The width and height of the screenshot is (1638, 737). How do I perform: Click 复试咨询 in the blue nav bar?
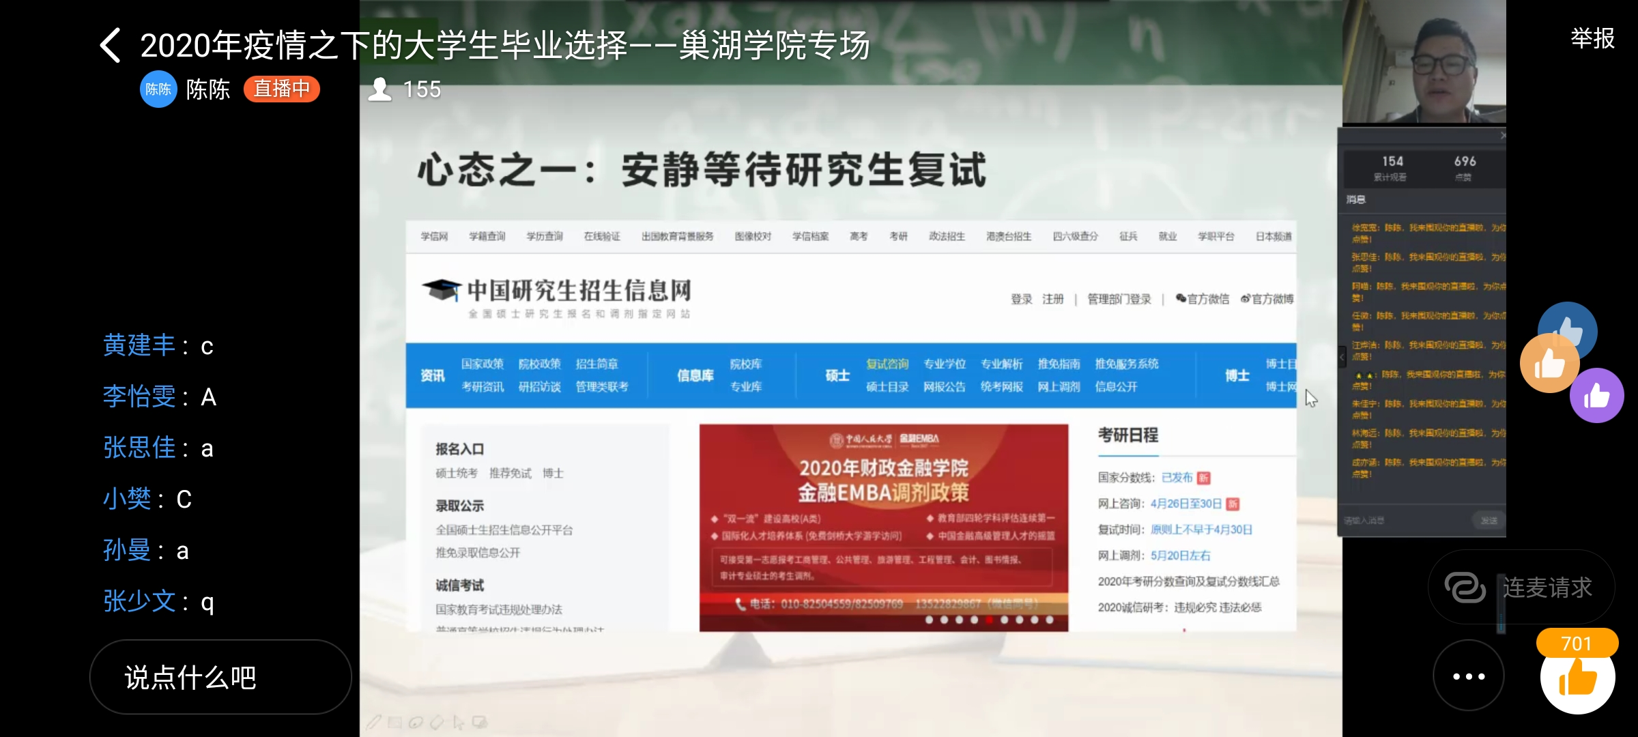[x=887, y=364]
